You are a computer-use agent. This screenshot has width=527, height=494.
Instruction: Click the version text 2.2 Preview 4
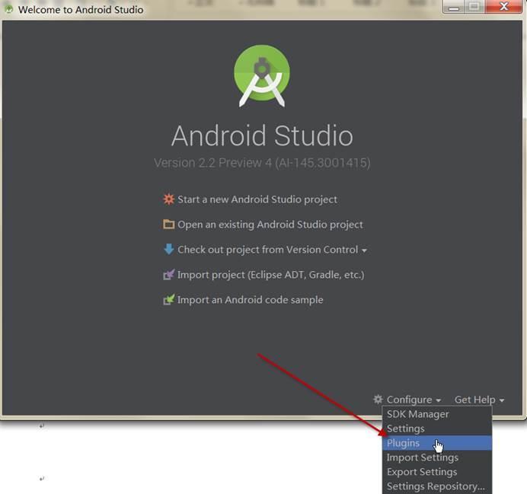click(262, 163)
